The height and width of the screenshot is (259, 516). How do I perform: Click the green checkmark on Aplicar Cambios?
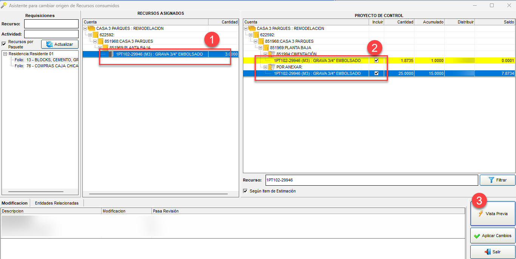[477, 236]
